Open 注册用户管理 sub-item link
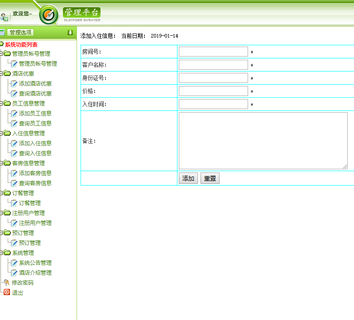Viewport: 354px width, 320px height. [35, 223]
